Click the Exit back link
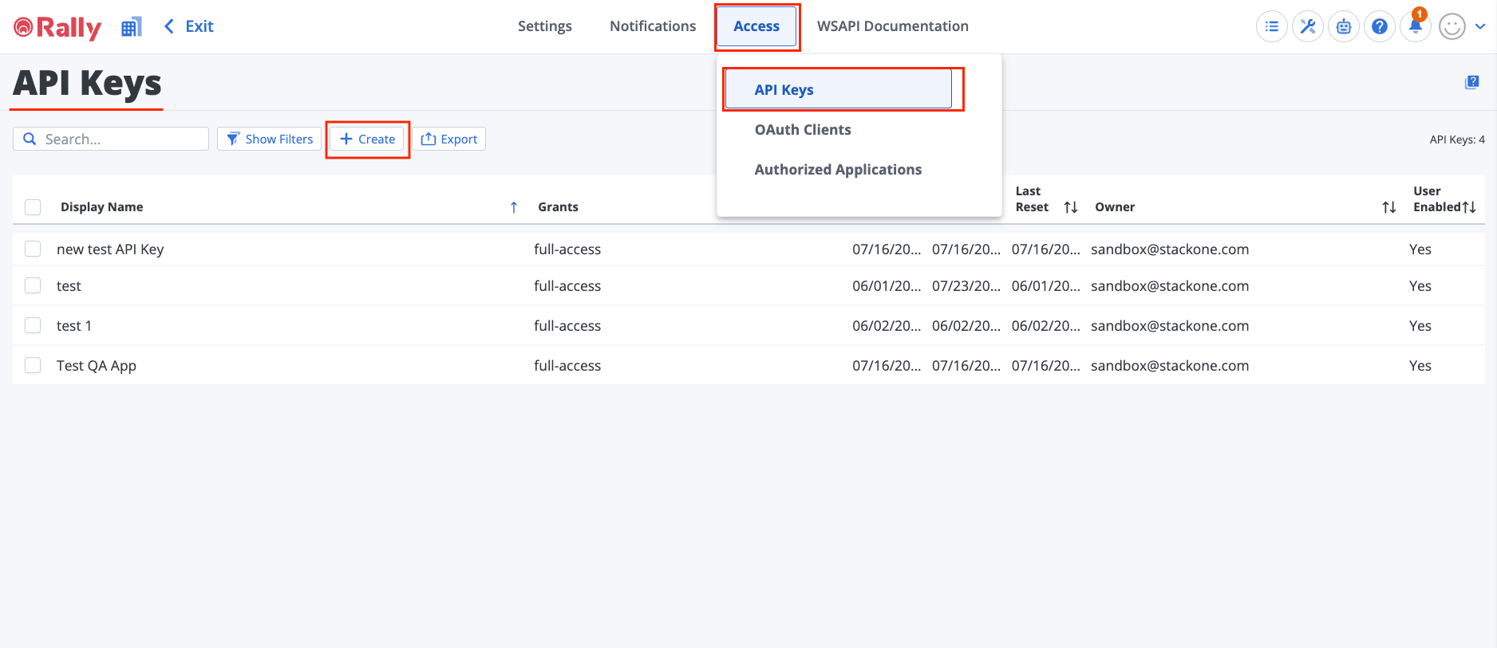The image size is (1497, 648). [189, 26]
